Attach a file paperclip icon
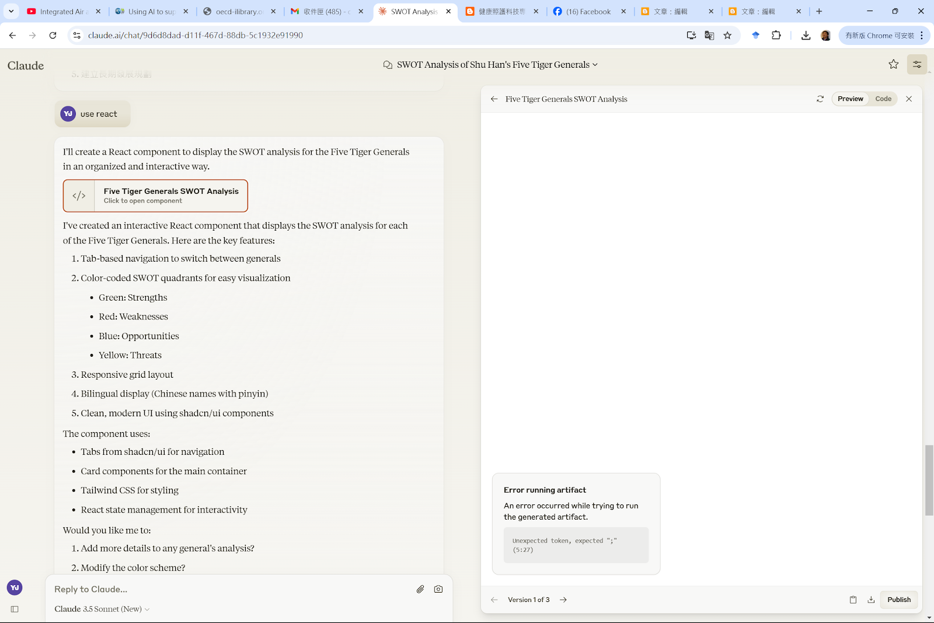The width and height of the screenshot is (934, 623). (420, 589)
